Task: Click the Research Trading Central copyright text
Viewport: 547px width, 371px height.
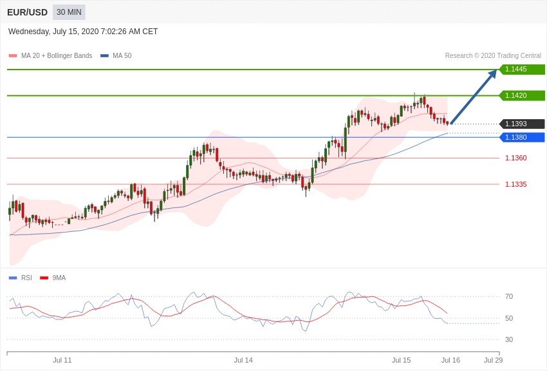Action: [x=493, y=56]
